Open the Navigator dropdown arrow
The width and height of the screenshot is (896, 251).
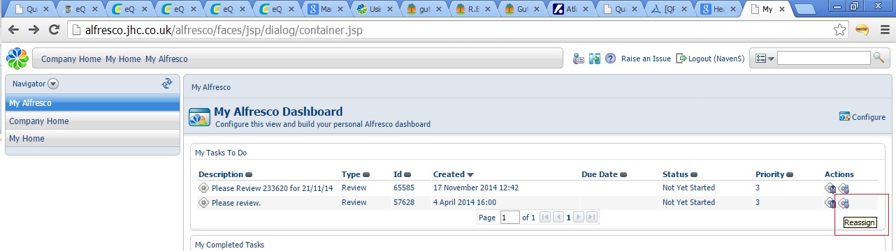[x=53, y=84]
